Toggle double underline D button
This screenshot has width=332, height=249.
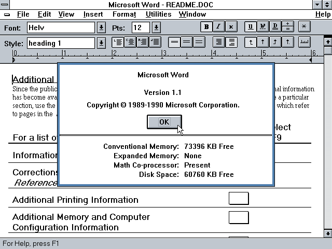(x=275, y=27)
